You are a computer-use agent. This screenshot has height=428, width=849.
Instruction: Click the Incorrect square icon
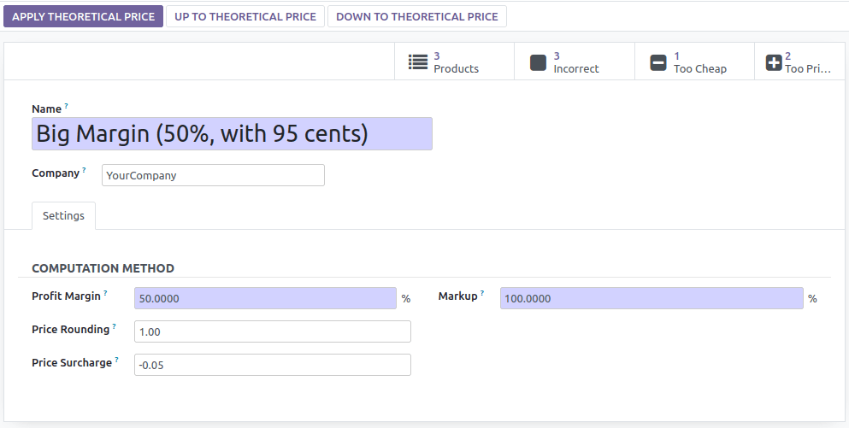tap(538, 62)
